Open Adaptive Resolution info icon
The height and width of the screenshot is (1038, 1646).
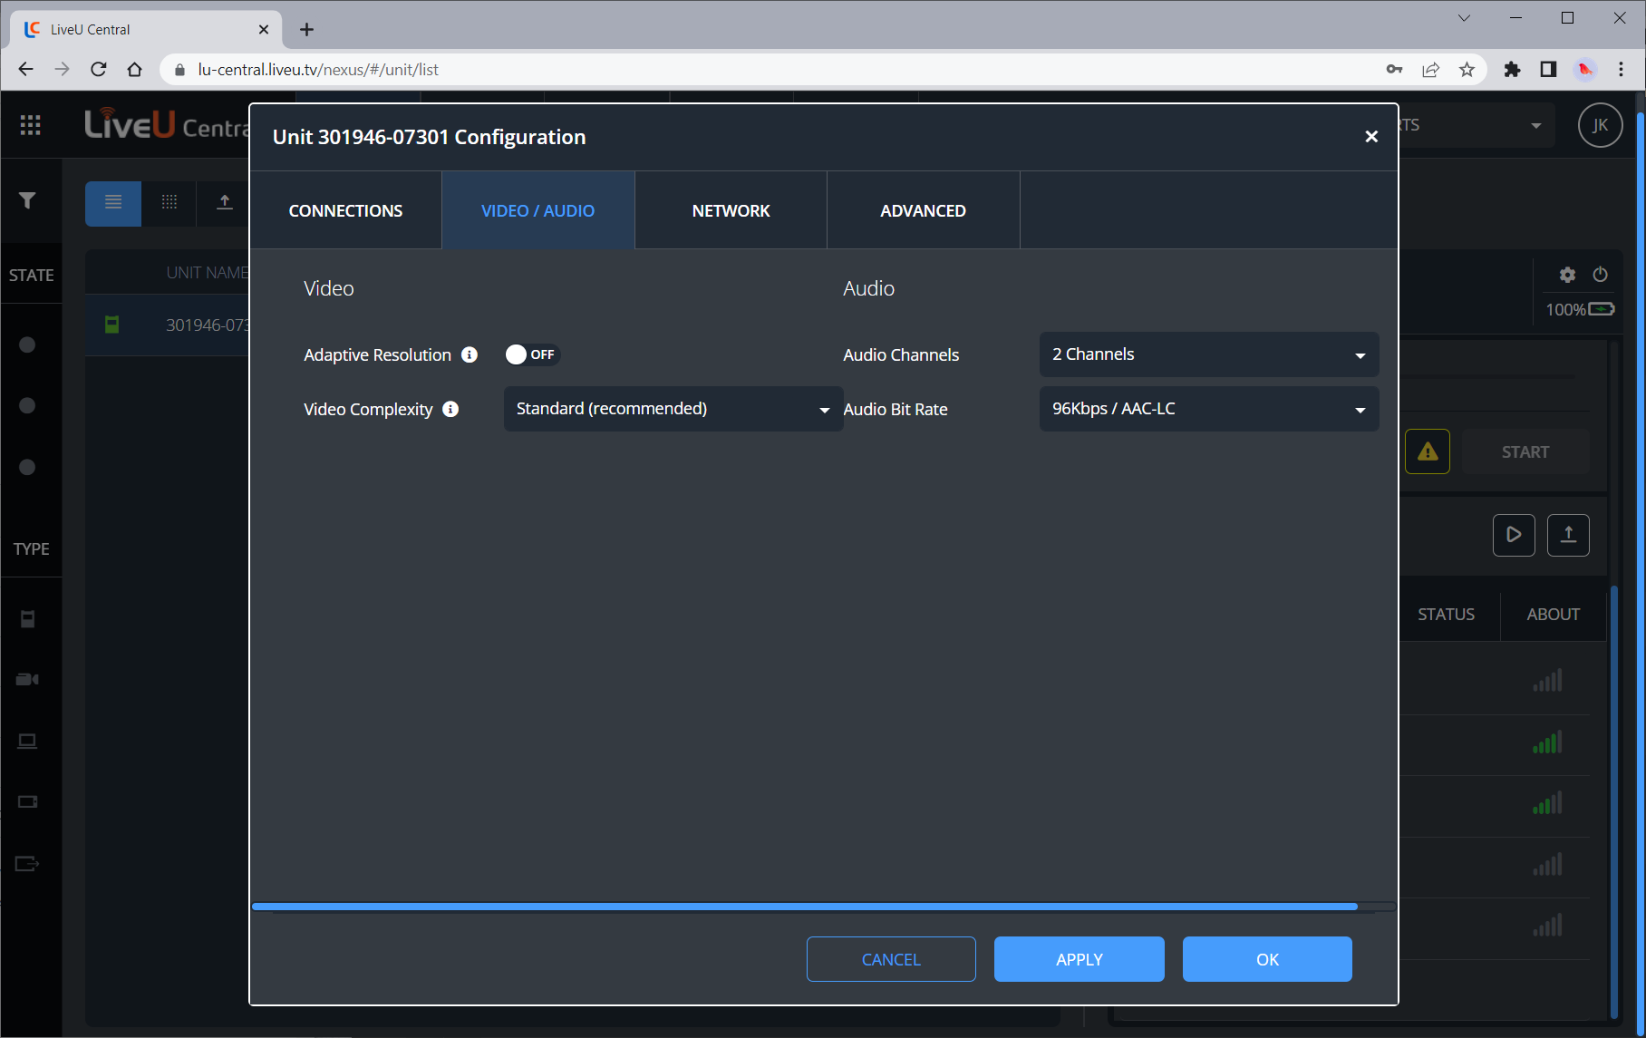pos(470,354)
